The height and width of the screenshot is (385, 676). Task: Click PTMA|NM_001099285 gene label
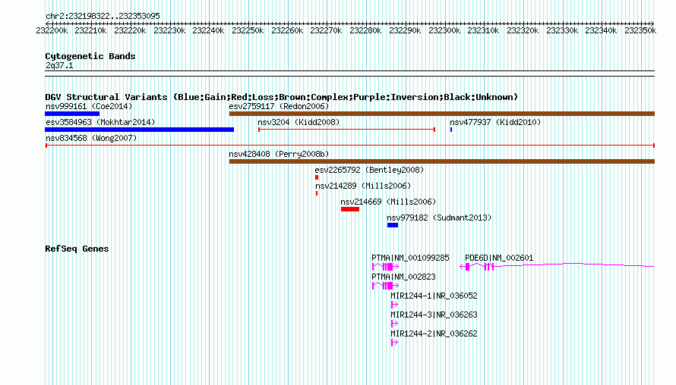click(410, 258)
